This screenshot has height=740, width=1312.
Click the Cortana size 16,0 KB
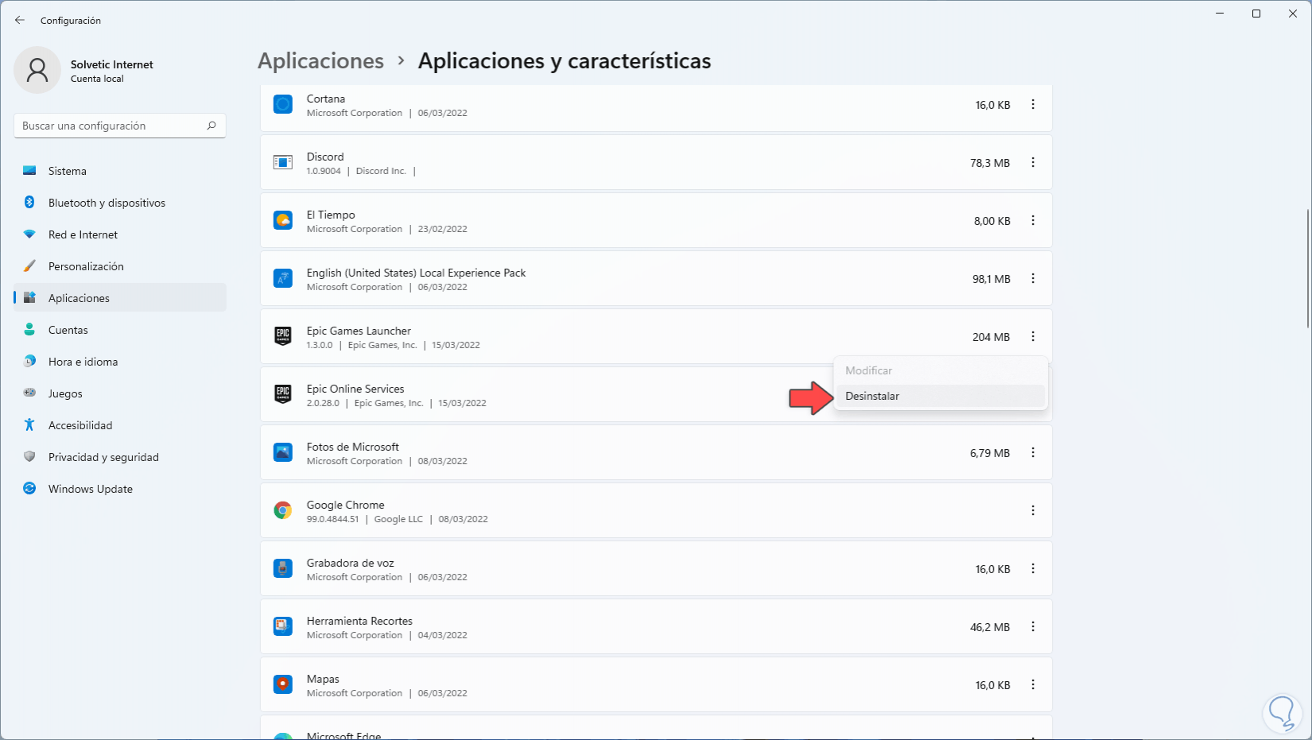click(x=992, y=105)
